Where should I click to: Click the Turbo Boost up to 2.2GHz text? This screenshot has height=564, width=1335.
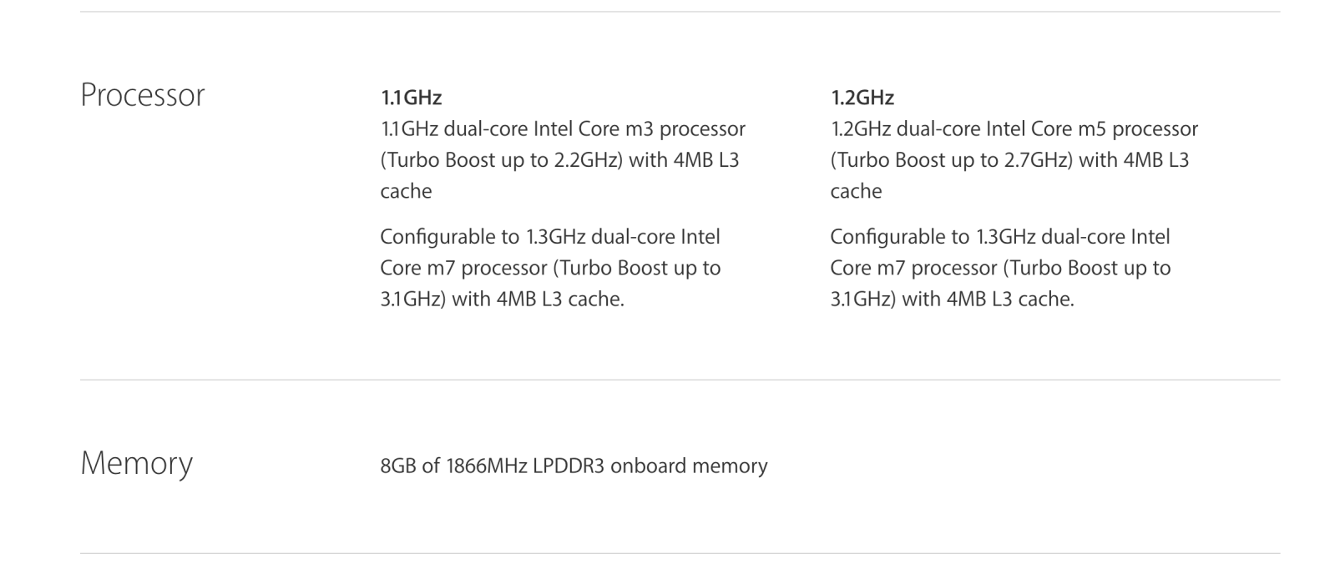click(x=503, y=160)
